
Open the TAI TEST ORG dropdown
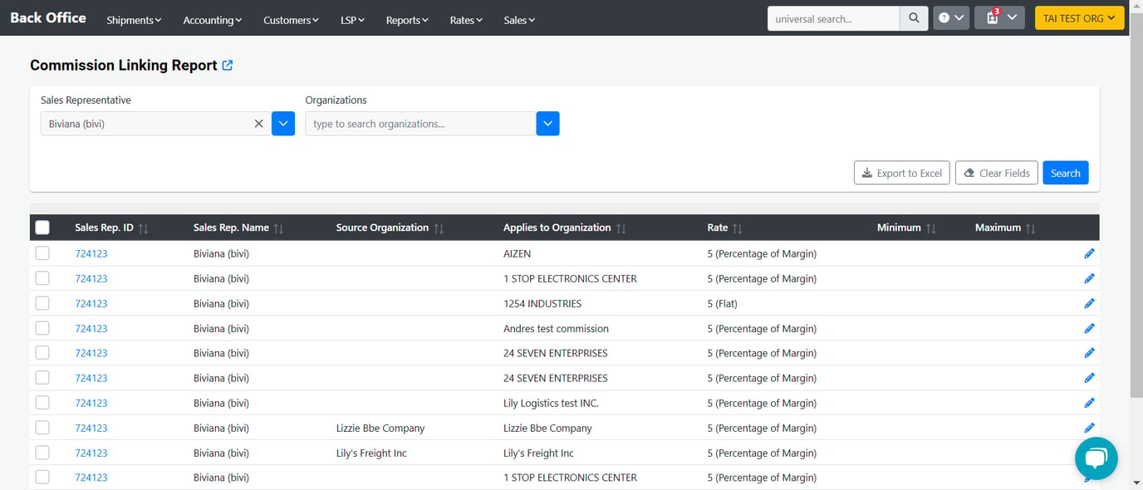pyautogui.click(x=1079, y=18)
